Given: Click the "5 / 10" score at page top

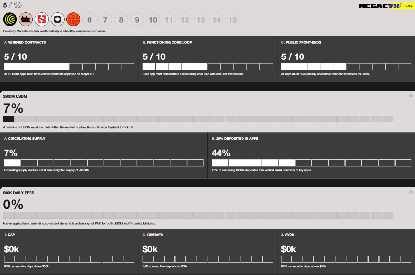Looking at the screenshot, I should pyautogui.click(x=13, y=6).
